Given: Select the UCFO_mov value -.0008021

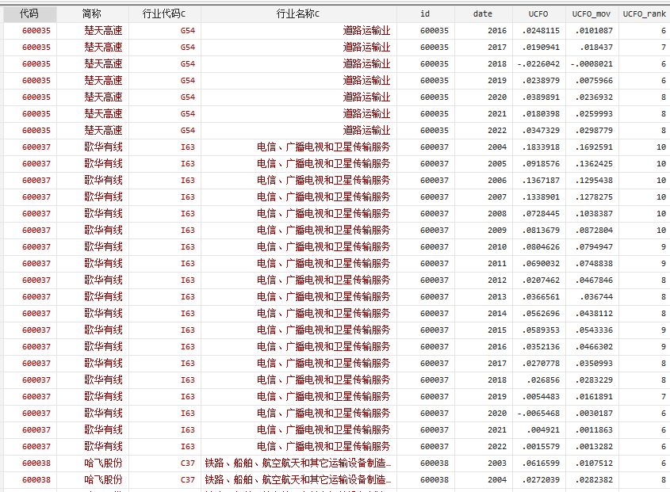Looking at the screenshot, I should (592, 63).
